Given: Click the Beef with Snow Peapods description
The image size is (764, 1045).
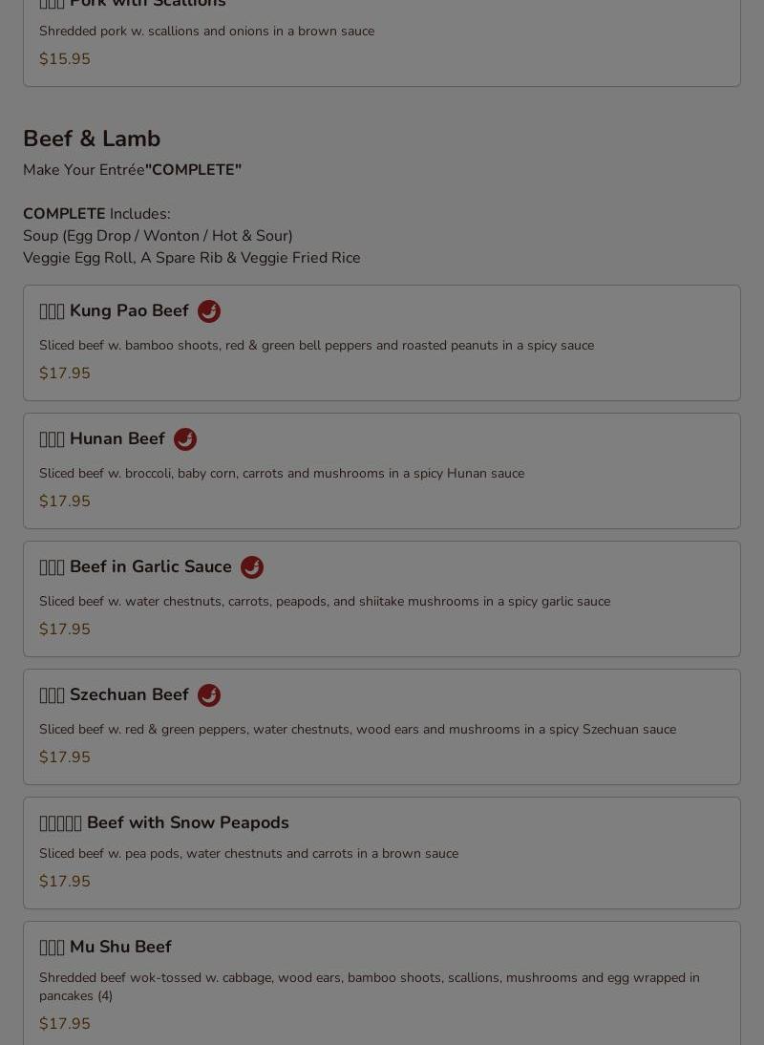Looking at the screenshot, I should tap(248, 854).
